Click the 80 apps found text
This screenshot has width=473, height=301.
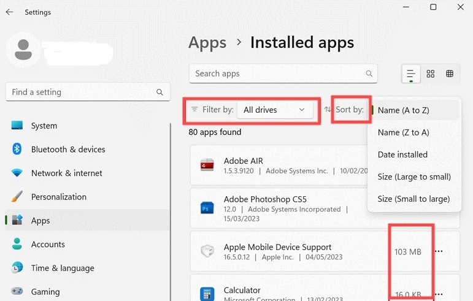pyautogui.click(x=215, y=132)
